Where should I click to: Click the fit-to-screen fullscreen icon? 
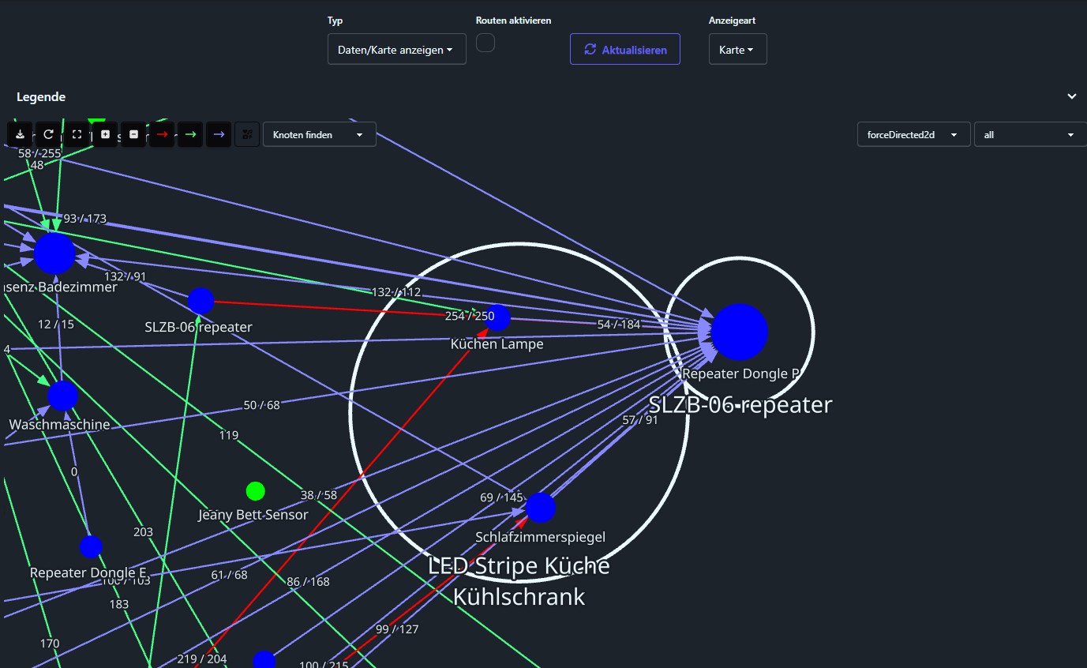77,134
